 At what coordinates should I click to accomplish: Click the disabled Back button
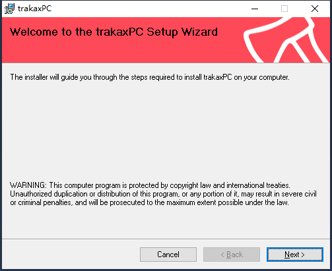[x=232, y=255]
